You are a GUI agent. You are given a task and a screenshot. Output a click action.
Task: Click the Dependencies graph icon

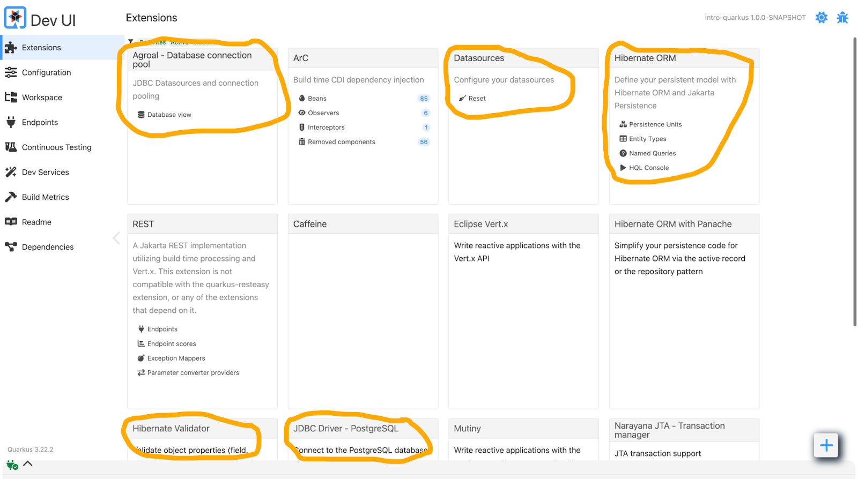tap(11, 247)
